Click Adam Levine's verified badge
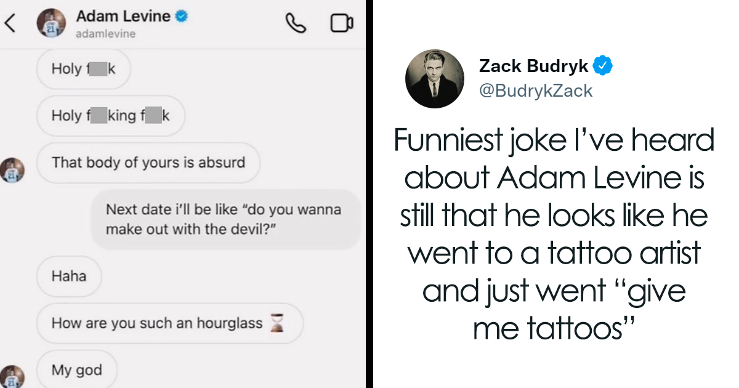Image resolution: width=739 pixels, height=388 pixels. pos(181,17)
